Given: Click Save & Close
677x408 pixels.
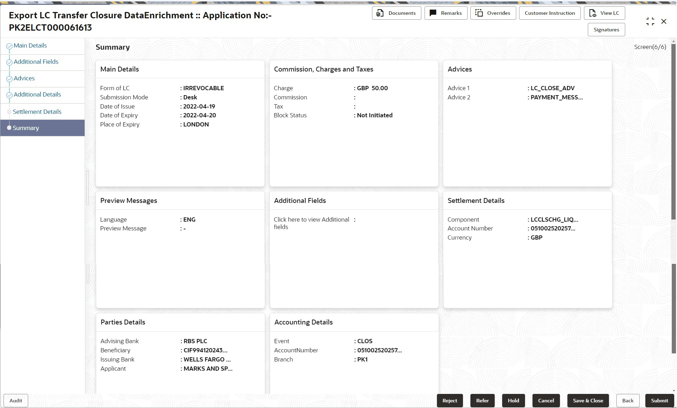Looking at the screenshot, I should pyautogui.click(x=588, y=401).
